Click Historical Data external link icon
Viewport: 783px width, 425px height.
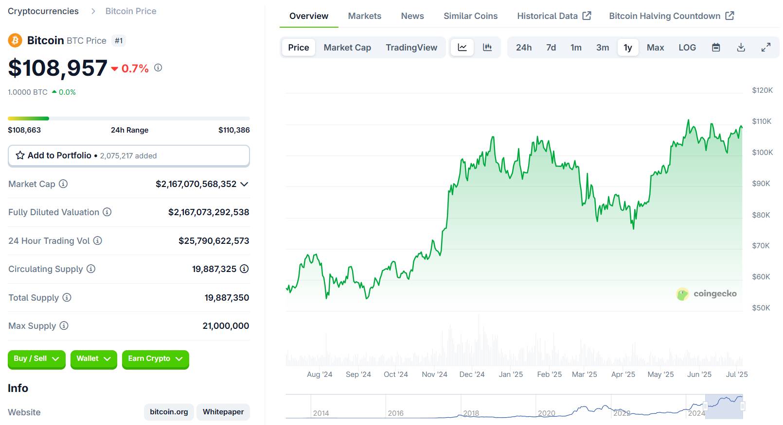tap(587, 16)
